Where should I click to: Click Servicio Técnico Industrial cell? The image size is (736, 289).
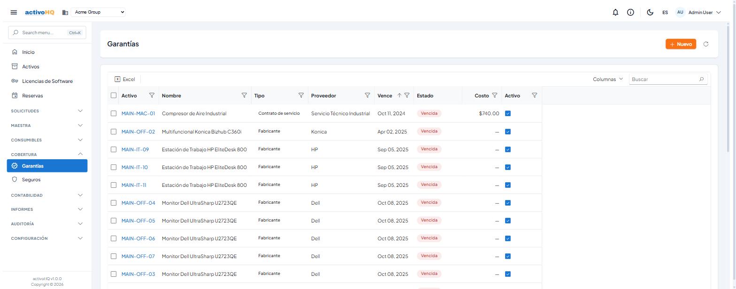pos(340,113)
